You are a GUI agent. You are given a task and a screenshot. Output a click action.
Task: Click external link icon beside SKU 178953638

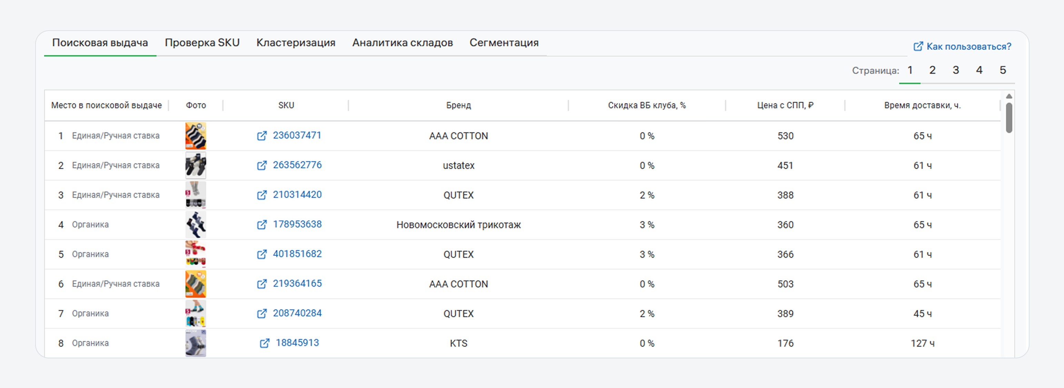[x=261, y=225]
